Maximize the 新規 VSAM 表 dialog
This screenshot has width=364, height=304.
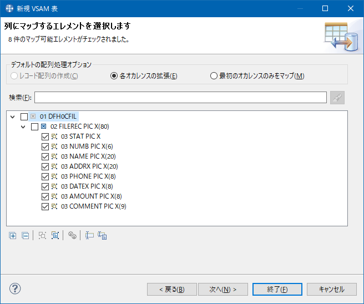325,8
